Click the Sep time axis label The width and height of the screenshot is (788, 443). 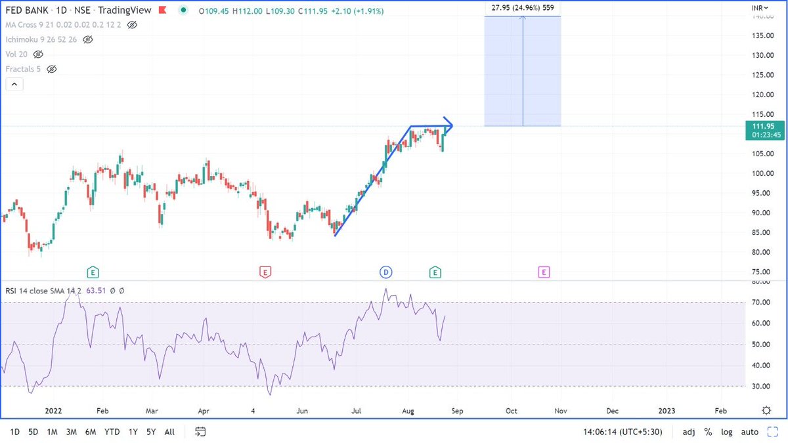(x=457, y=411)
